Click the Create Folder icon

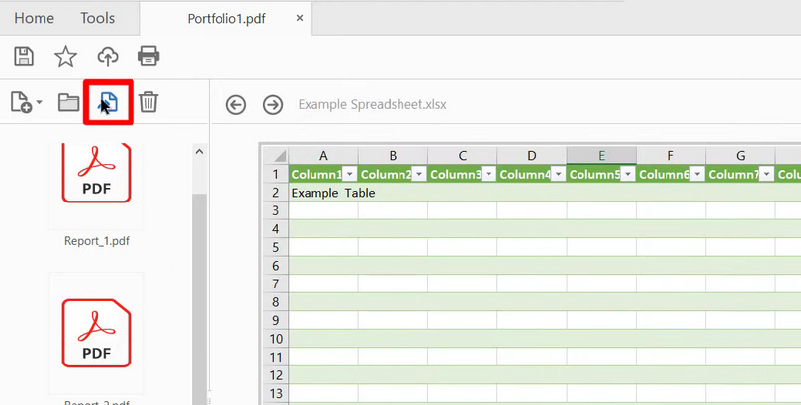68,103
